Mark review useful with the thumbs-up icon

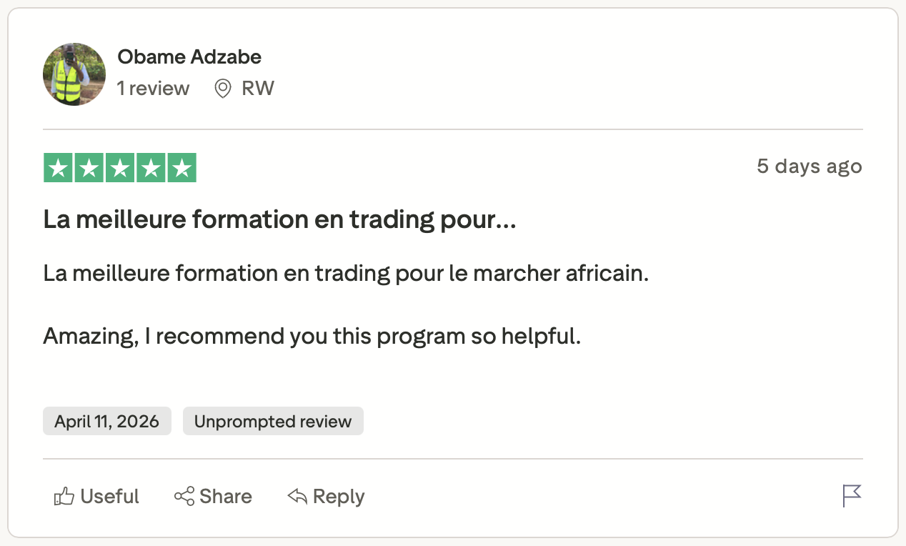point(64,497)
